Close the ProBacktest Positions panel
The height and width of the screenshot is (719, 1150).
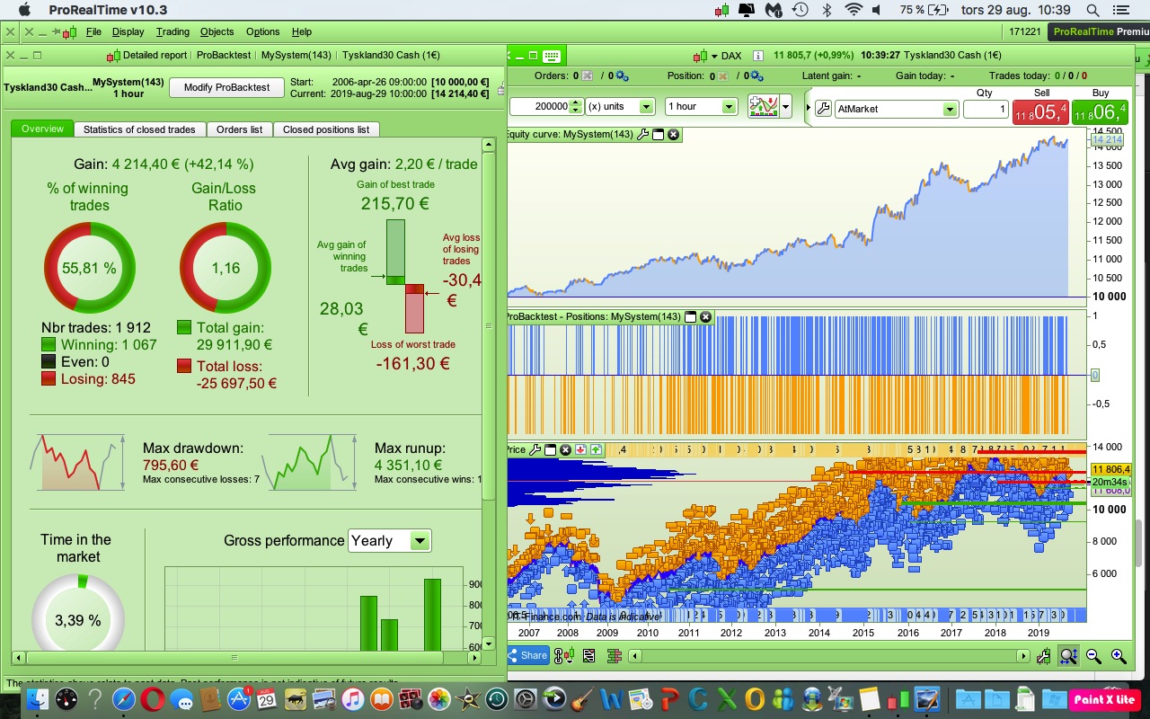(706, 317)
